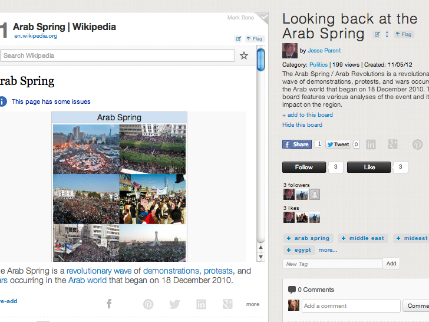
Task: Tweet this board
Action: point(338,144)
